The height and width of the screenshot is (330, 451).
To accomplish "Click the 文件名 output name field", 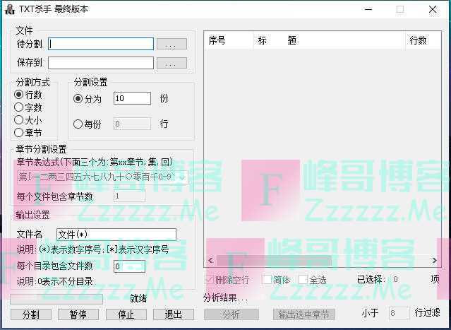I will (x=116, y=235).
